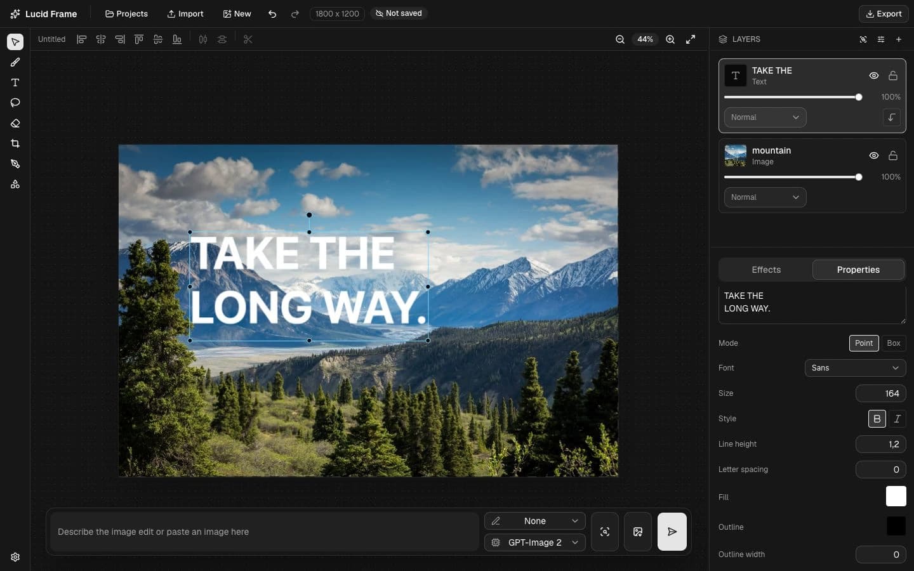Select the Crop tool

pos(15,143)
